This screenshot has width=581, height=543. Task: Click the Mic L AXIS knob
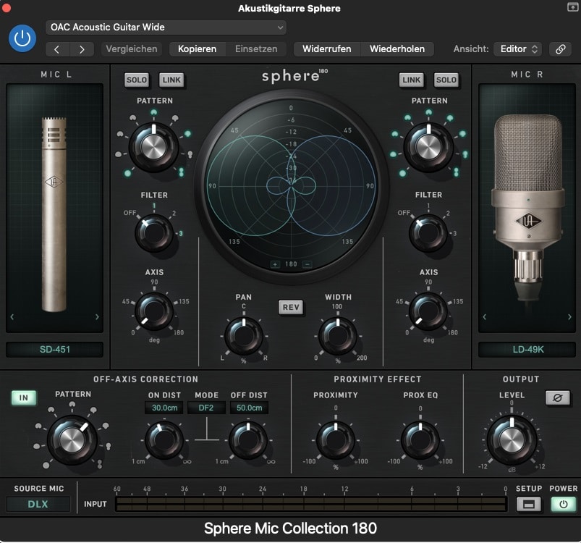pos(154,311)
